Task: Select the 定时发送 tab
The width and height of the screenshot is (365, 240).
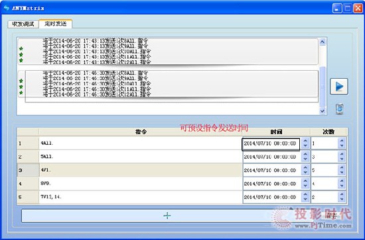Action: tap(55, 24)
